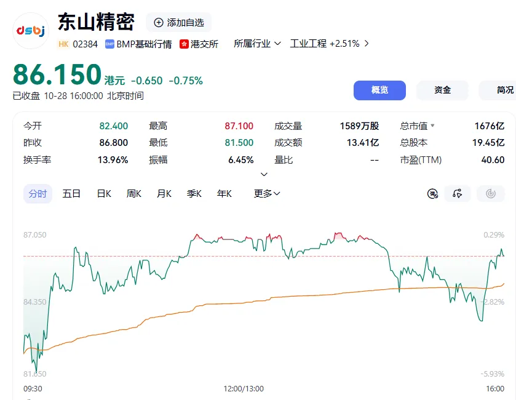Click the stock code 02384

point(85,44)
